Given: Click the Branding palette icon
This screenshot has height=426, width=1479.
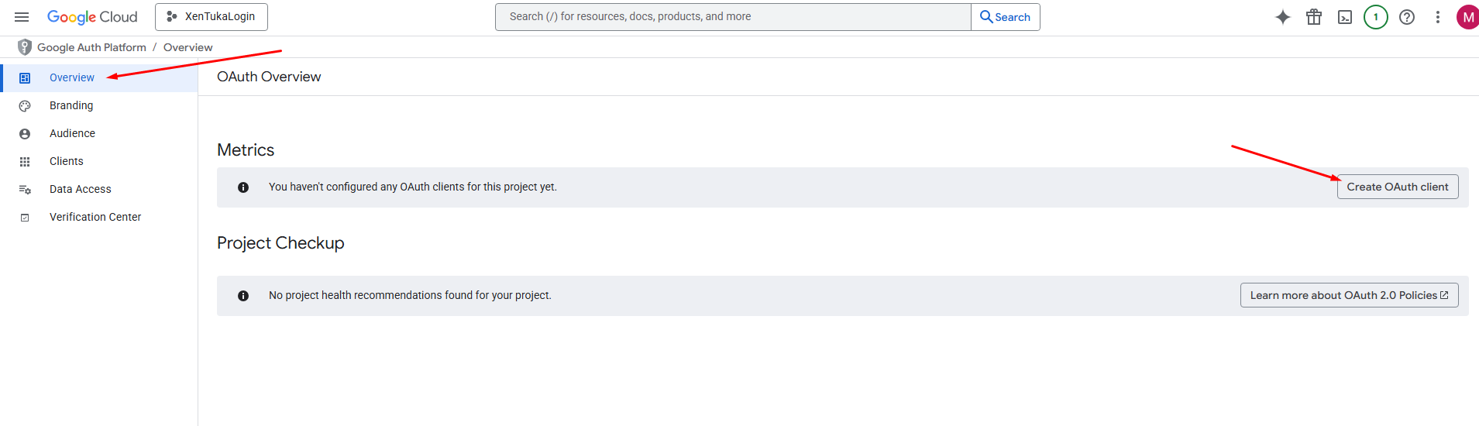Looking at the screenshot, I should (25, 106).
